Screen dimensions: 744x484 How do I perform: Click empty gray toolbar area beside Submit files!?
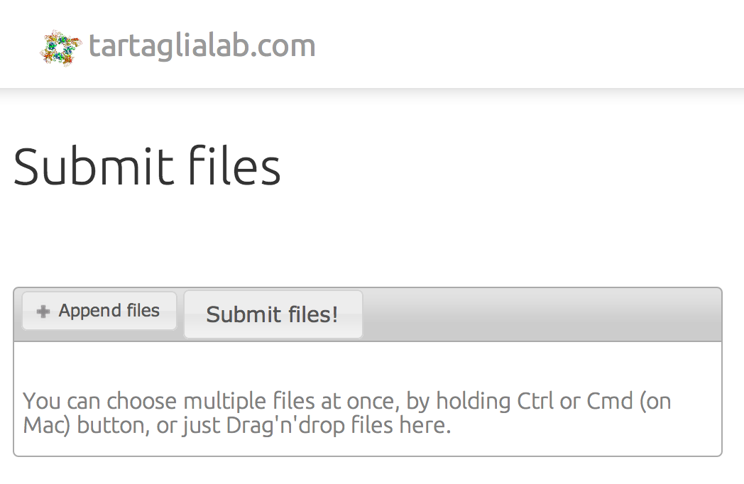[x=541, y=314]
